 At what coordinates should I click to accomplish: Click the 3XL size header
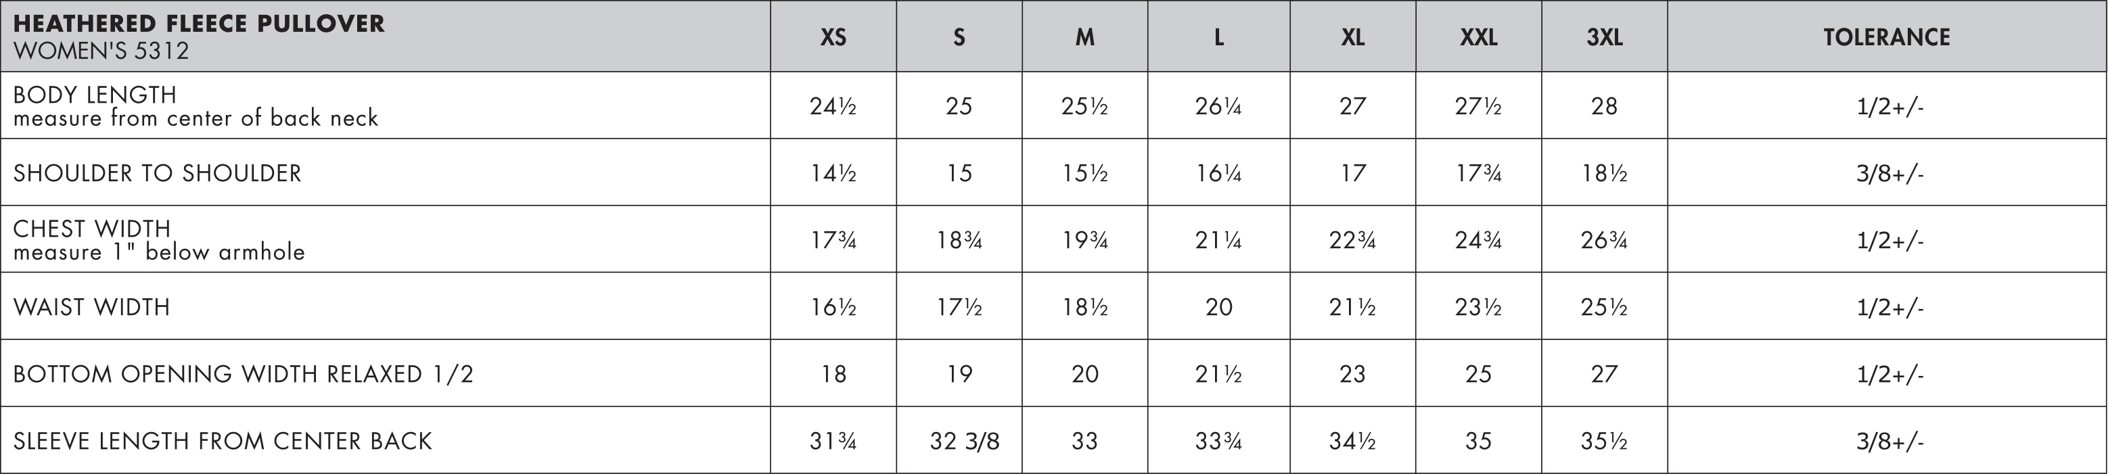pyautogui.click(x=1604, y=37)
